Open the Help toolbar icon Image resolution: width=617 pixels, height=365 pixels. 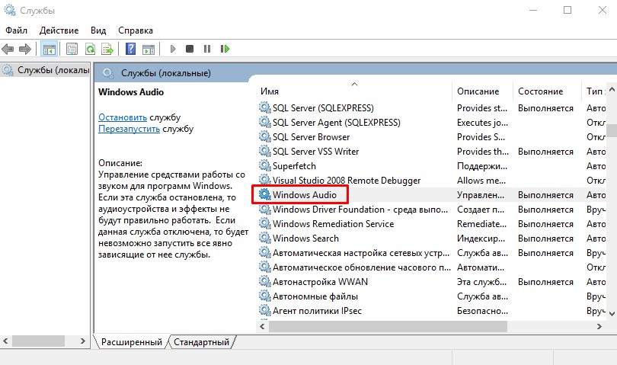(x=131, y=49)
